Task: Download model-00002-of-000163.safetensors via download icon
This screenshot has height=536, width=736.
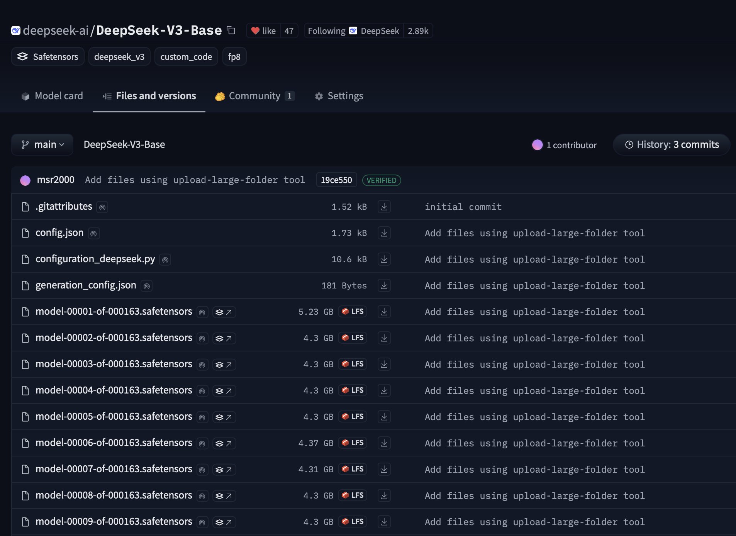Action: (384, 338)
